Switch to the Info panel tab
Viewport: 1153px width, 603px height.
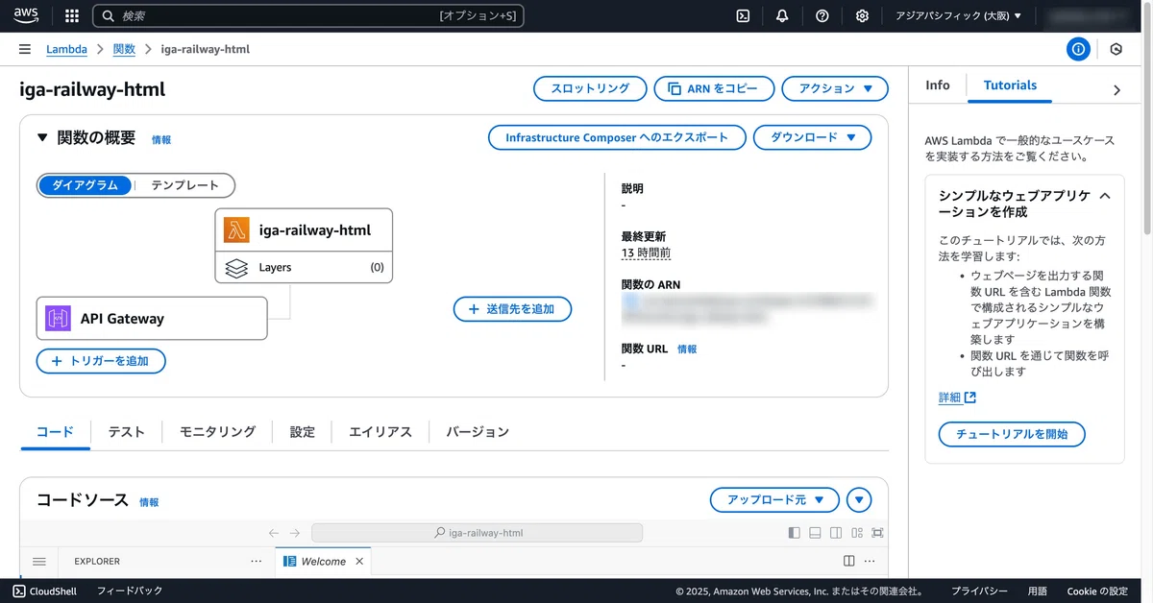pyautogui.click(x=938, y=85)
